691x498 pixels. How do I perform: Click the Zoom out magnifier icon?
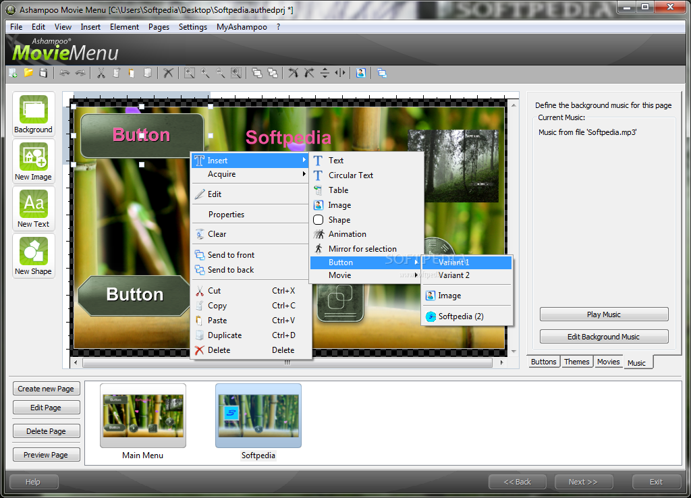(221, 73)
